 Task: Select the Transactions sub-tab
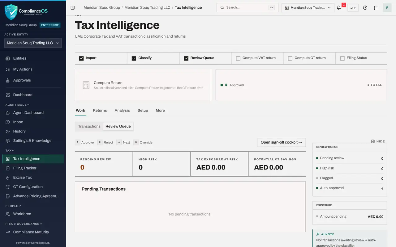pyautogui.click(x=89, y=126)
